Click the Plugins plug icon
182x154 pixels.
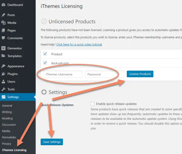pos(3,74)
